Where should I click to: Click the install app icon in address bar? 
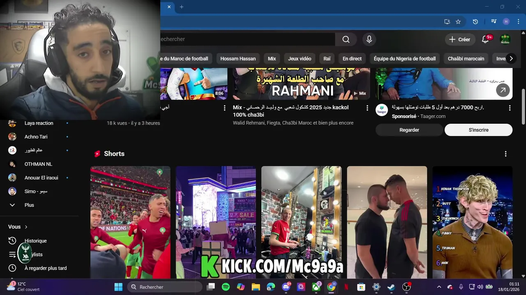[x=447, y=22]
